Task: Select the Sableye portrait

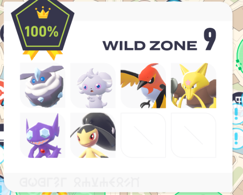Action: pyautogui.click(x=43, y=135)
